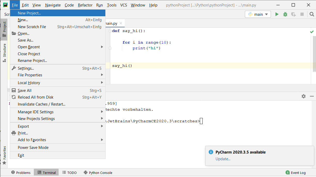The width and height of the screenshot is (316, 177).
Task: Click the green inspection checkmark above the editor
Action: click(x=312, y=31)
